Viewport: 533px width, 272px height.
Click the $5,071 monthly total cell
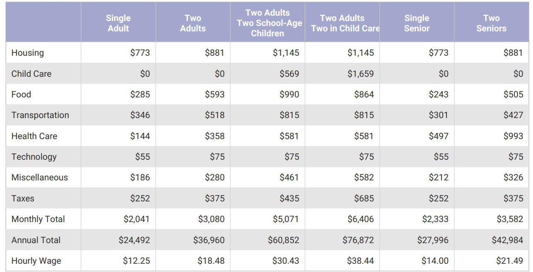[286, 219]
